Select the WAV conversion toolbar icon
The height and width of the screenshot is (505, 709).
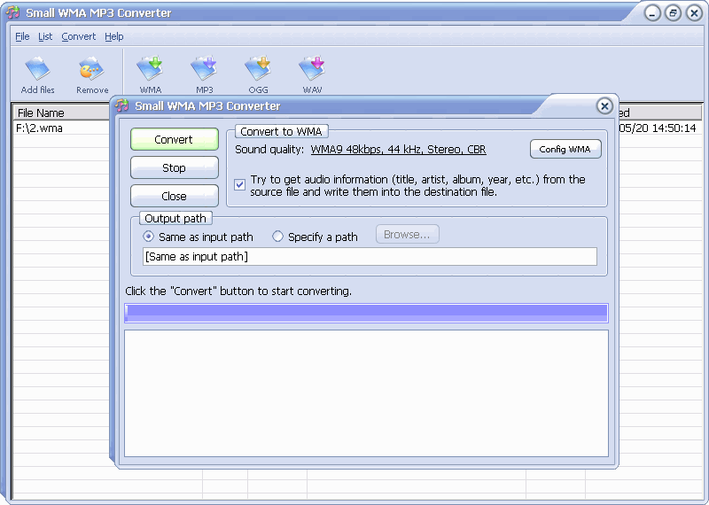coord(312,74)
